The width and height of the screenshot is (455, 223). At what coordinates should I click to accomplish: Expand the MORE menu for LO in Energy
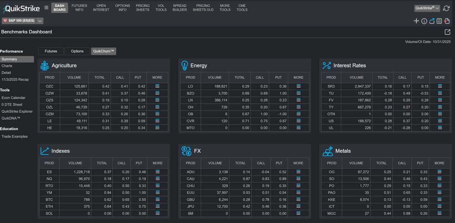[298, 86]
